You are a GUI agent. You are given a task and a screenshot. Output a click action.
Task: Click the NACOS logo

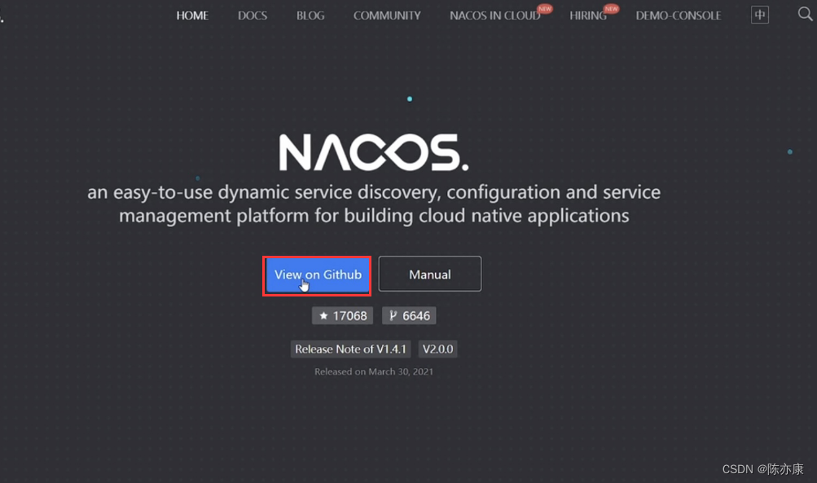374,152
